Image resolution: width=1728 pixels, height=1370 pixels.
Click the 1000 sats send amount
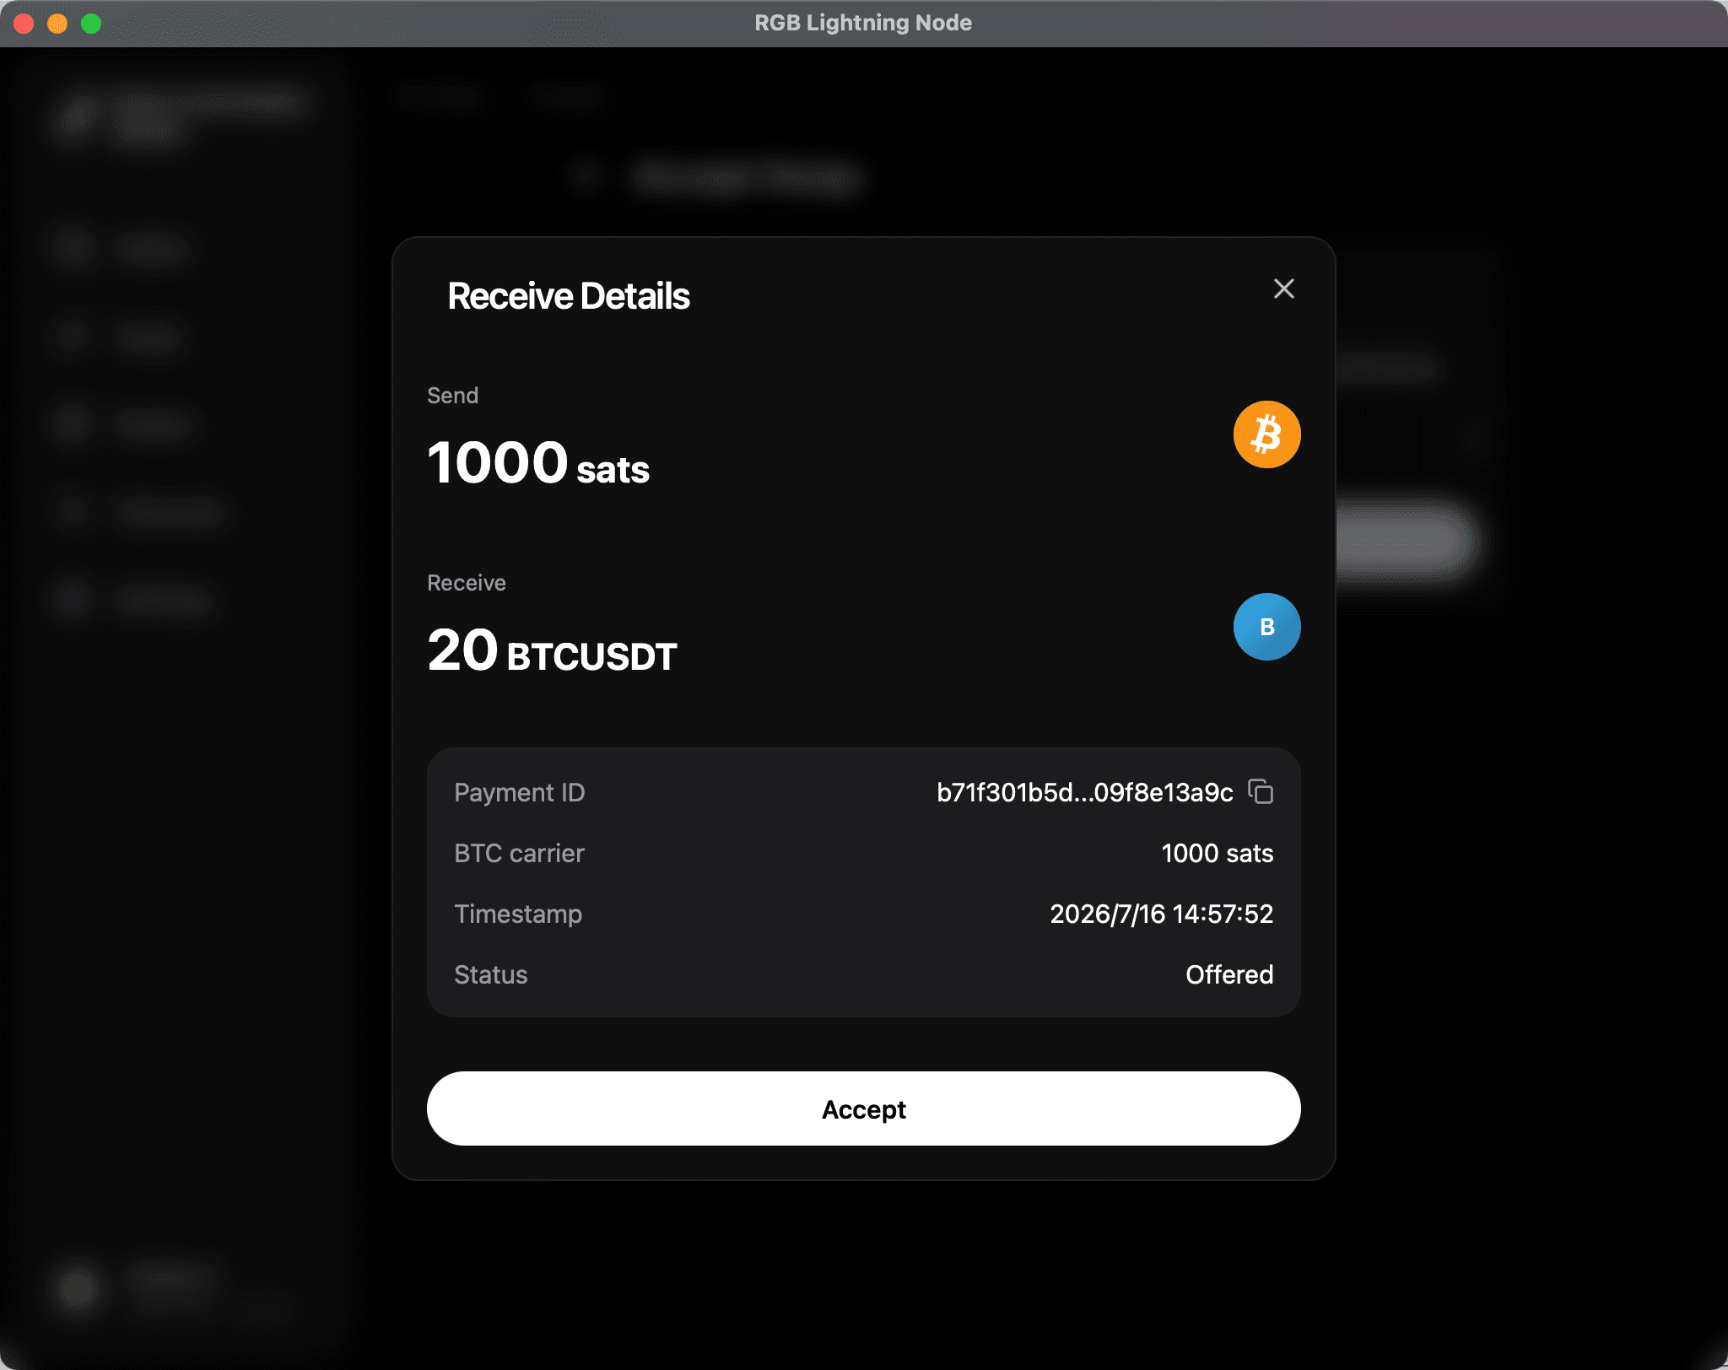pyautogui.click(x=538, y=463)
